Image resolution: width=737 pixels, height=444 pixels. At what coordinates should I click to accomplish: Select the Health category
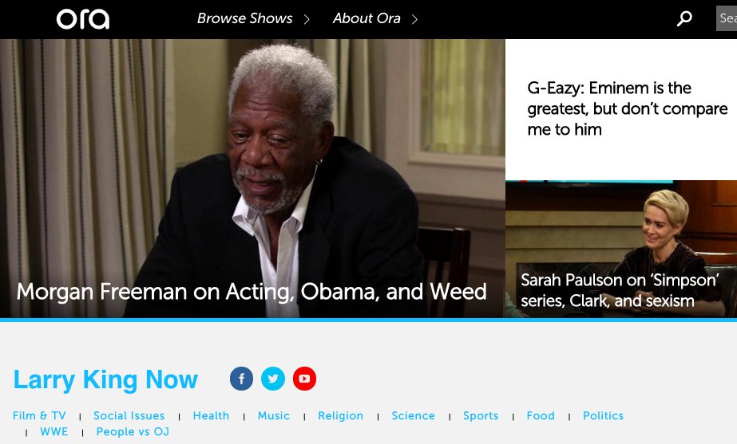click(211, 416)
